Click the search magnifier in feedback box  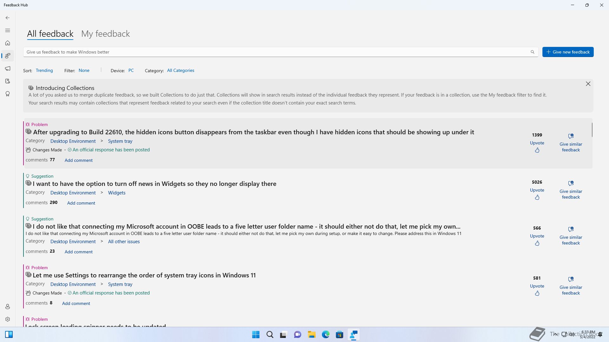click(533, 52)
